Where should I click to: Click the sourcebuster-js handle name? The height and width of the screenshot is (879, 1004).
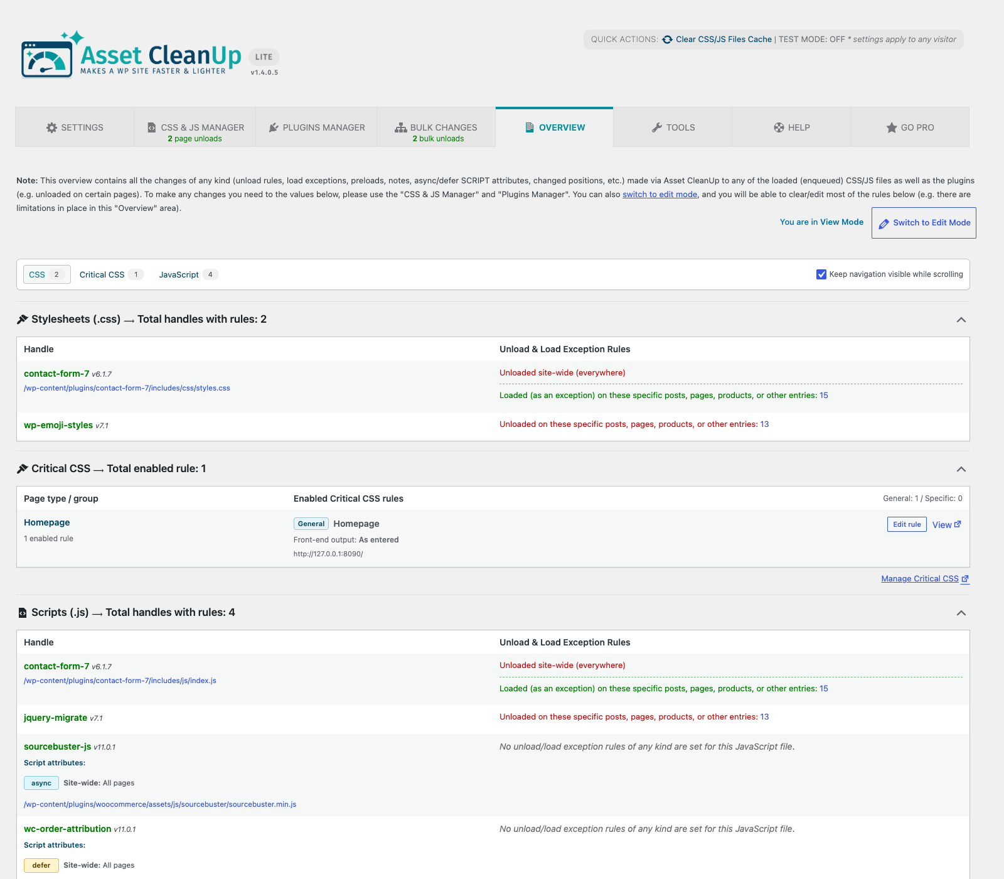(57, 747)
